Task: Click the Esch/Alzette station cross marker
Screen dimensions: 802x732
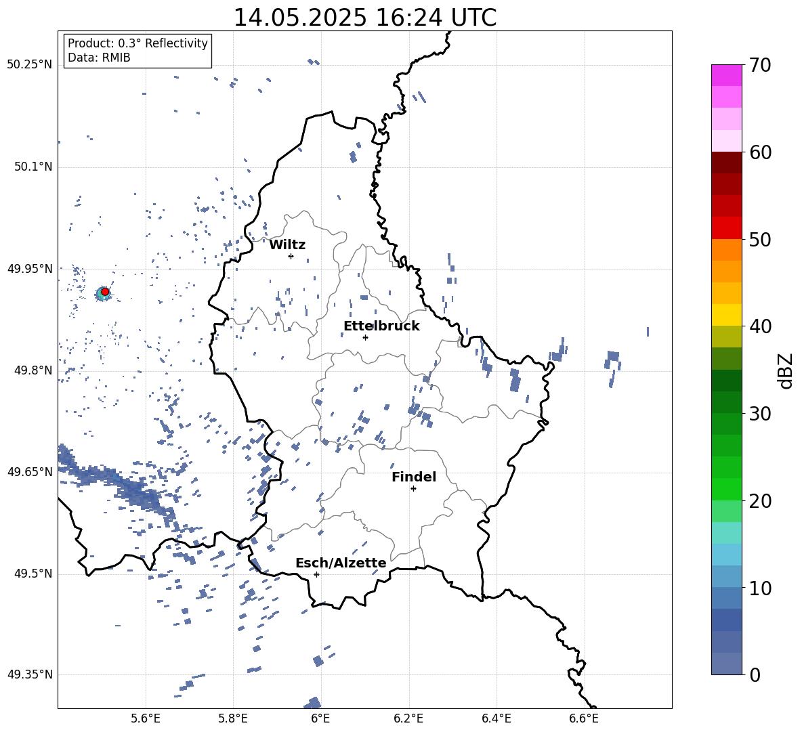Action: pos(316,574)
